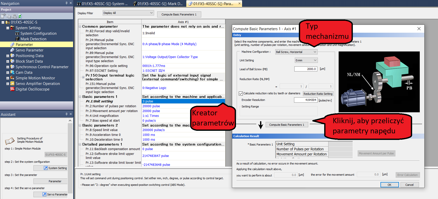Expand the Synchronous Control Parameter node
This screenshot has width=438, height=199.
(8, 67)
